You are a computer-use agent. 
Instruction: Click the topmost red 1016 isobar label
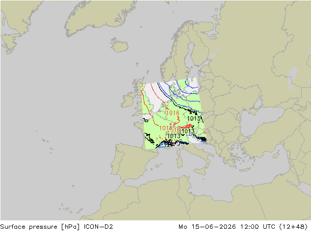point(173,113)
